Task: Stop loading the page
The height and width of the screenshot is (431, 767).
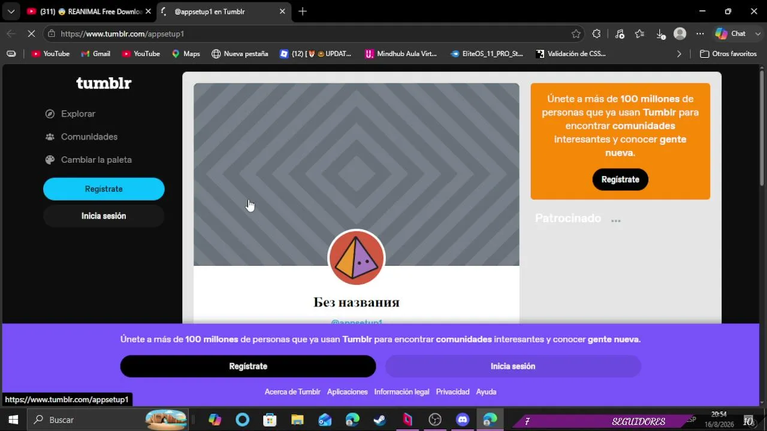Action: click(31, 34)
